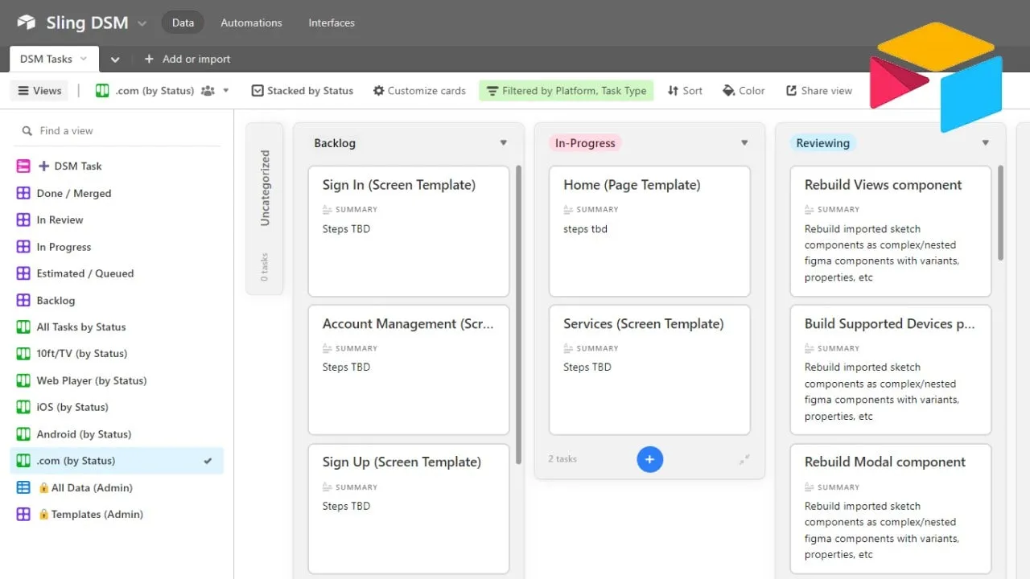
Task: Open the Android (by Status) view
Action: [118, 433]
